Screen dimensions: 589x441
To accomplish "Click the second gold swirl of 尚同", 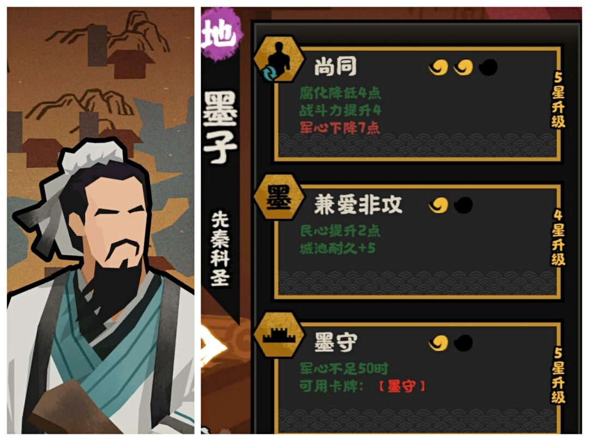I will [463, 68].
